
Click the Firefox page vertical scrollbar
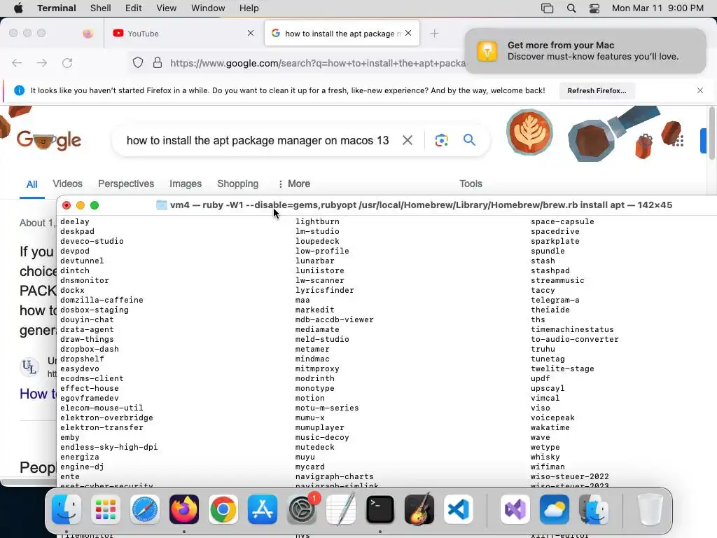[711, 134]
